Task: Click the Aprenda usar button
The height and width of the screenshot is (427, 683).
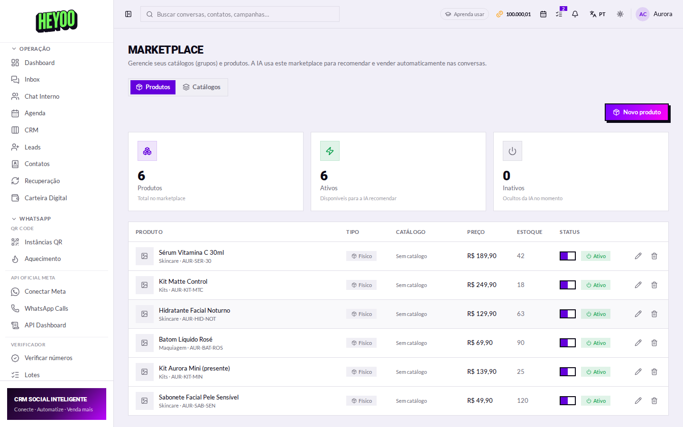Action: [x=464, y=14]
